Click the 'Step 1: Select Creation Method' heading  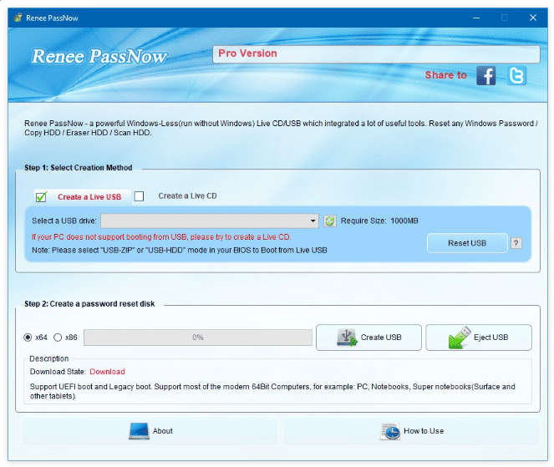(x=78, y=167)
